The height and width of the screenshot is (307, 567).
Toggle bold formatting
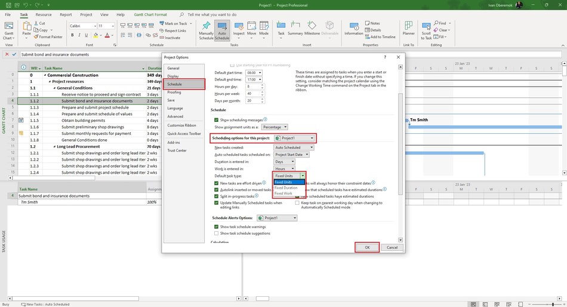pyautogui.click(x=72, y=35)
